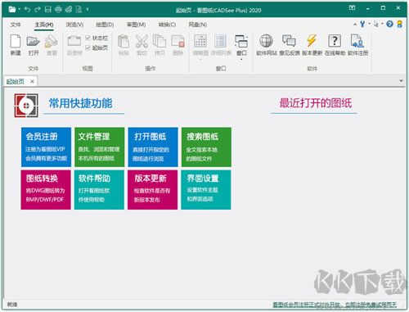Viewport: 409px width, 312px height.
Task: Click the 查看 (View) icon in the 文件 group
Action: (52, 41)
